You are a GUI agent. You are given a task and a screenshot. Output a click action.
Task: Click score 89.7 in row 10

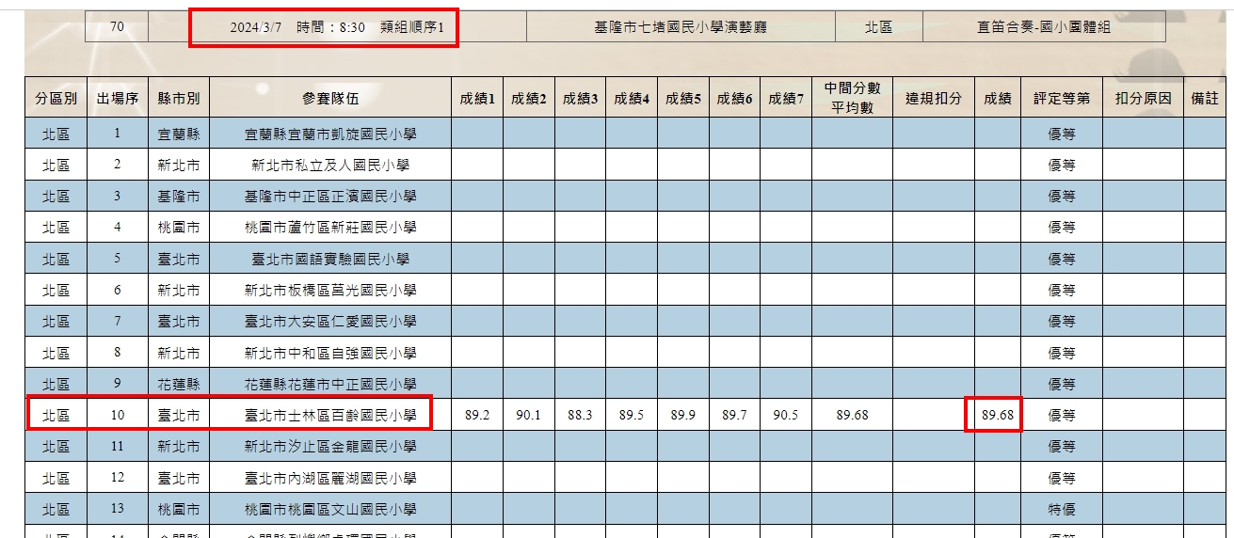734,415
